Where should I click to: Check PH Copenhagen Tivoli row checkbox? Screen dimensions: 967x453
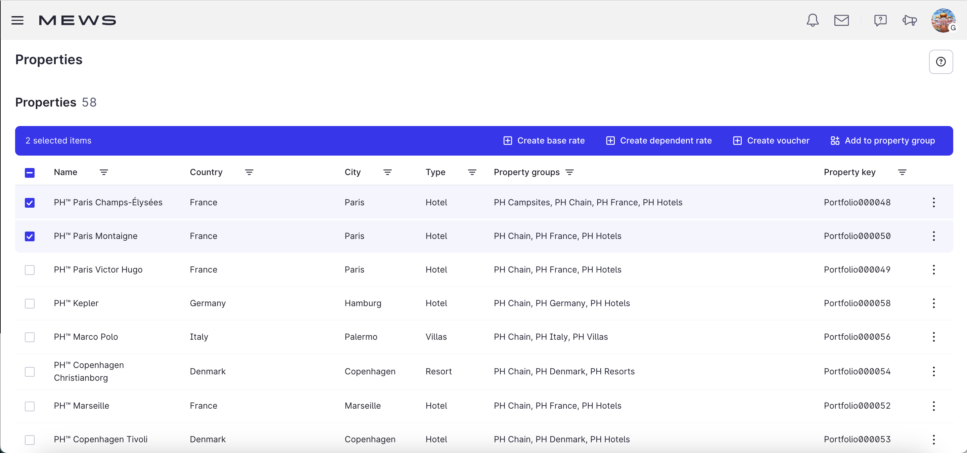pyautogui.click(x=30, y=440)
